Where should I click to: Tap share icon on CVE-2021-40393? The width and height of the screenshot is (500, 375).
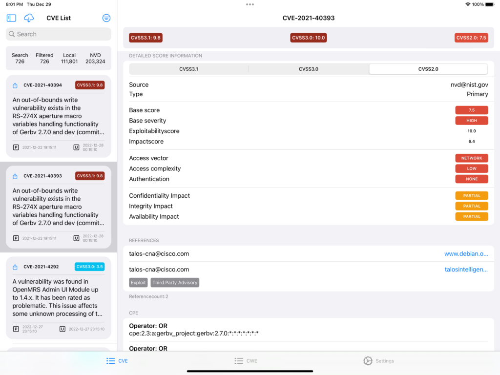[x=15, y=176]
